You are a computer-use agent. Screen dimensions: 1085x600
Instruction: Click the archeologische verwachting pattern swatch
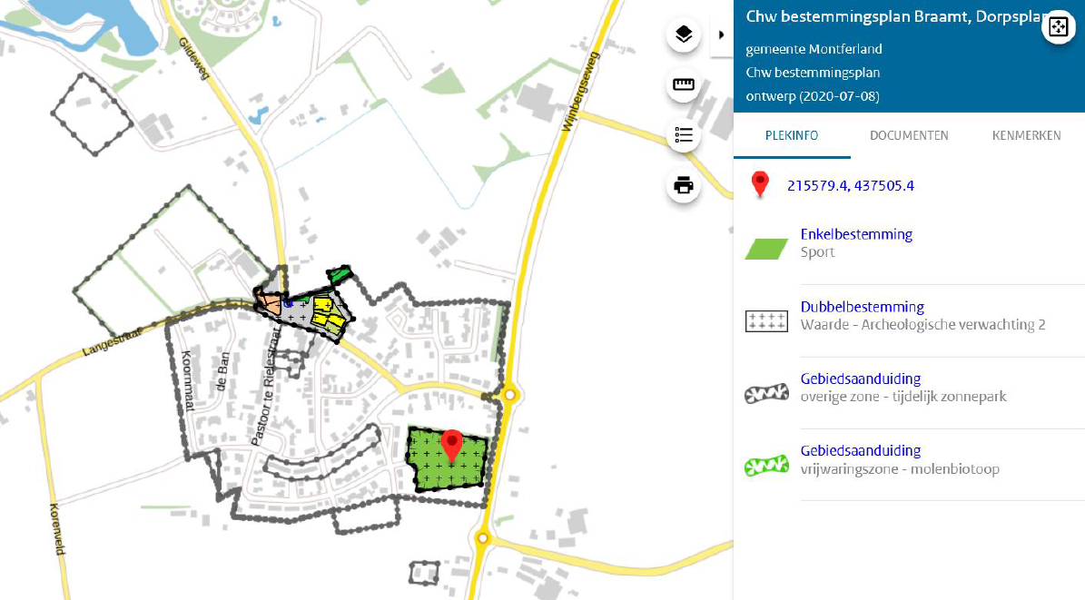(x=766, y=321)
